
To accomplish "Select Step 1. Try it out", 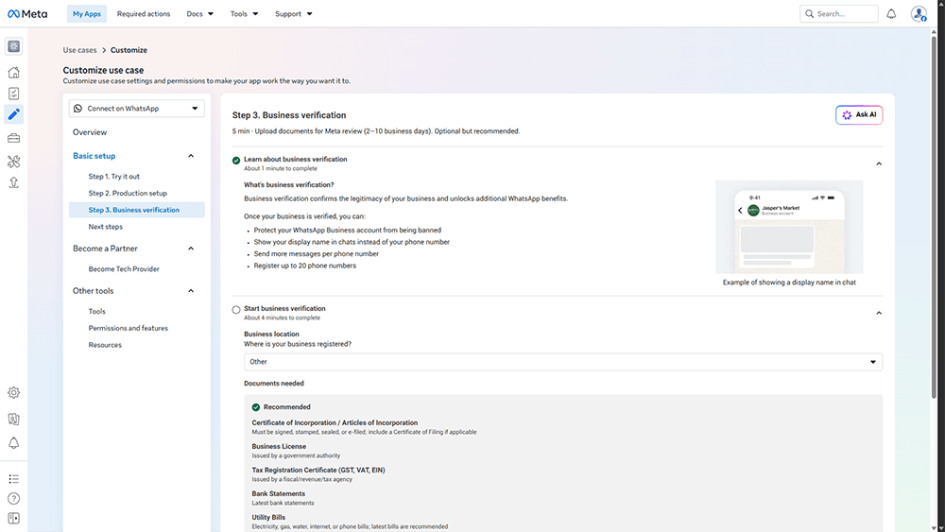I will tap(114, 177).
